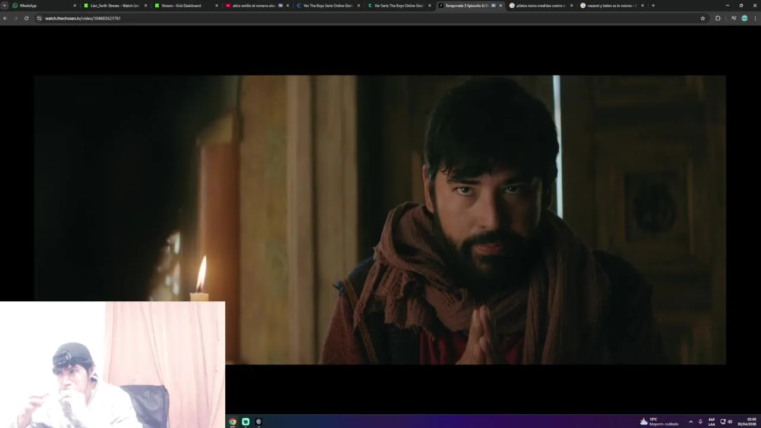Show hidden system tray icons
Screen dimensions: 761x428
click(x=690, y=421)
